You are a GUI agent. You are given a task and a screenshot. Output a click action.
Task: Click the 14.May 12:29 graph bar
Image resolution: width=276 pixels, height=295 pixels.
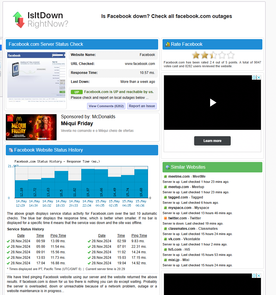coord(21,189)
